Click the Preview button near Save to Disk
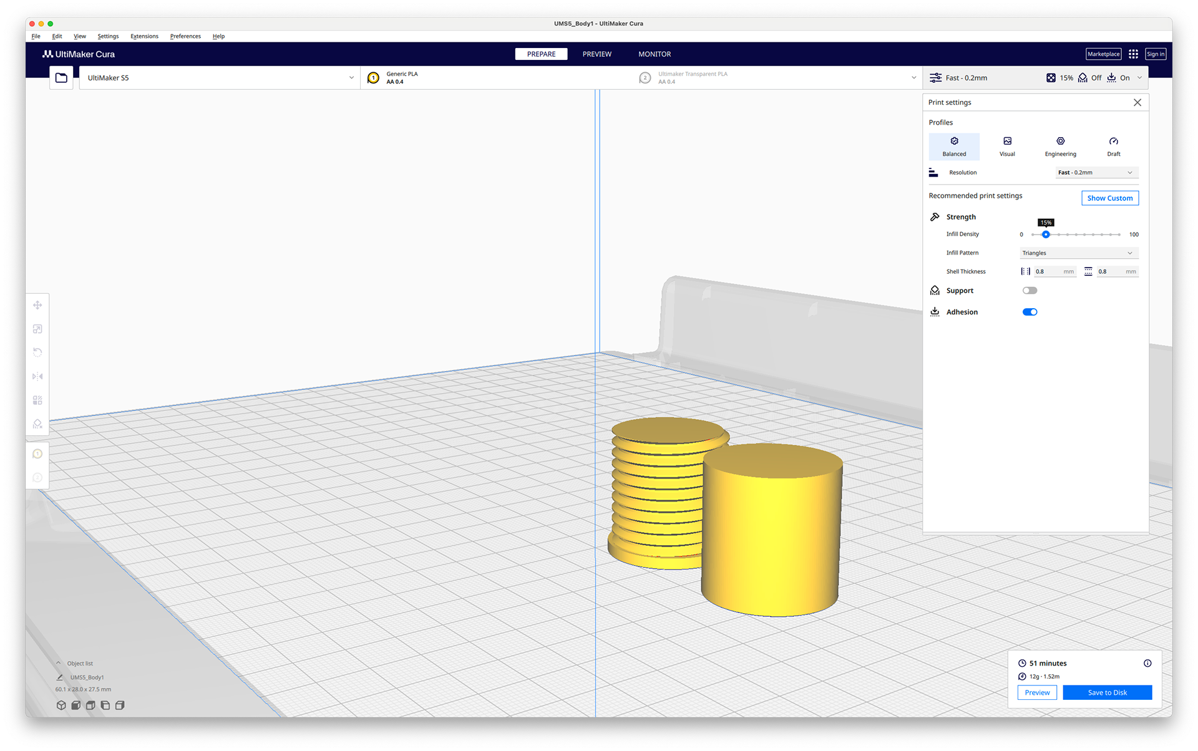The height and width of the screenshot is (751, 1198). (1037, 692)
